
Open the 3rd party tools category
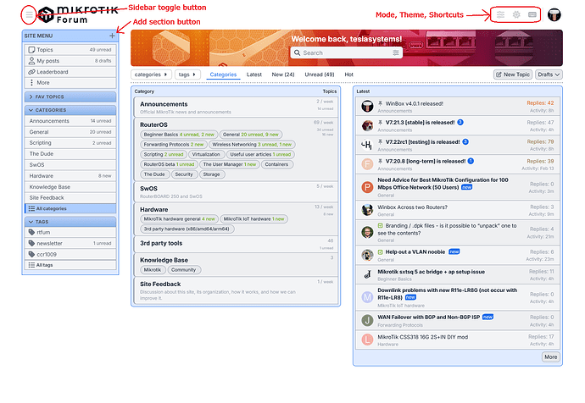(x=161, y=243)
